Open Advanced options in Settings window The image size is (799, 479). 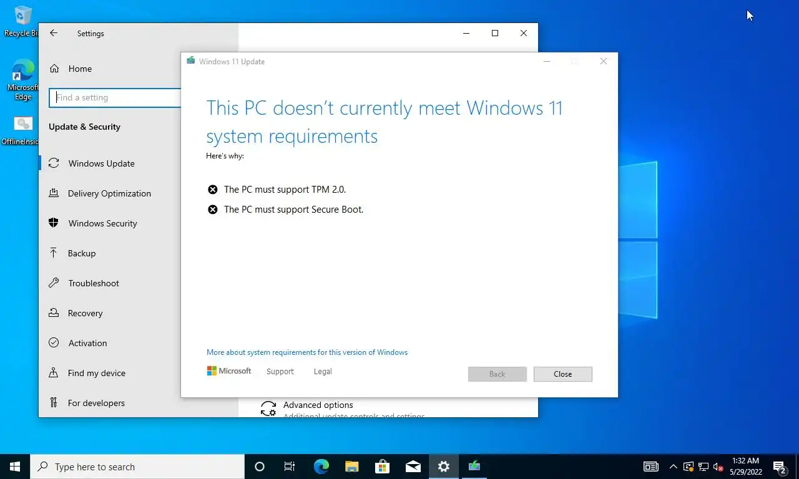coord(318,405)
